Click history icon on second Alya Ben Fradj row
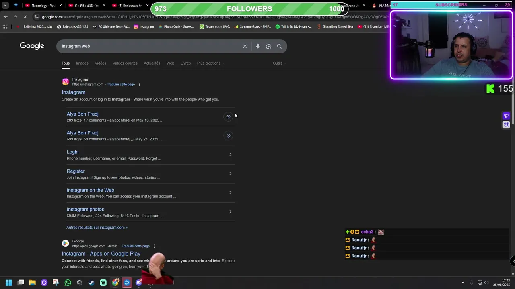 228,136
